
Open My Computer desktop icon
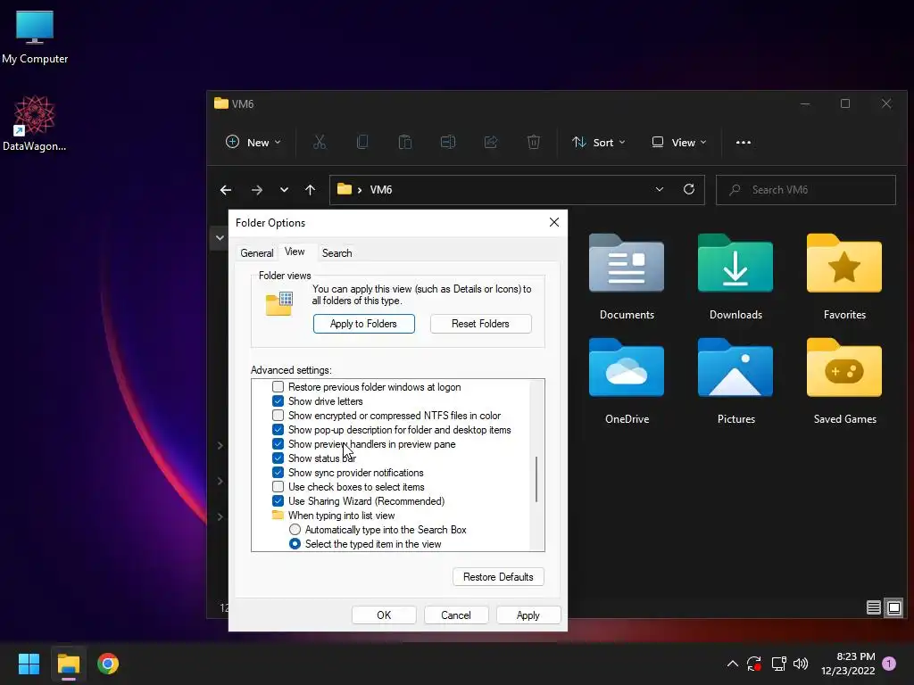tap(35, 37)
